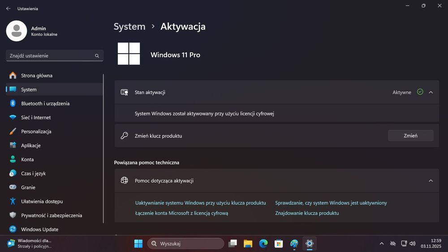Click the home icon beside Strona główna

coord(13,75)
